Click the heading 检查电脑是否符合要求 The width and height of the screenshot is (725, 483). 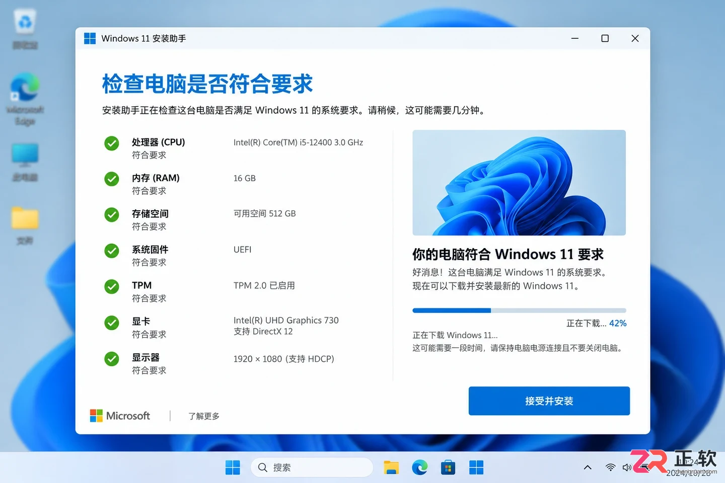click(x=207, y=84)
